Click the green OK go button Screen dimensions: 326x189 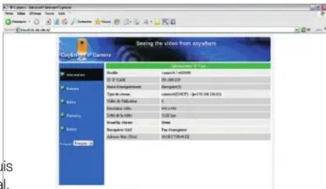coord(306,30)
